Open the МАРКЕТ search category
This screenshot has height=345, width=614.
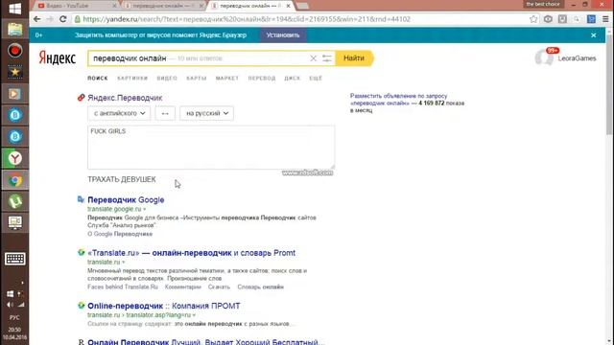click(227, 79)
